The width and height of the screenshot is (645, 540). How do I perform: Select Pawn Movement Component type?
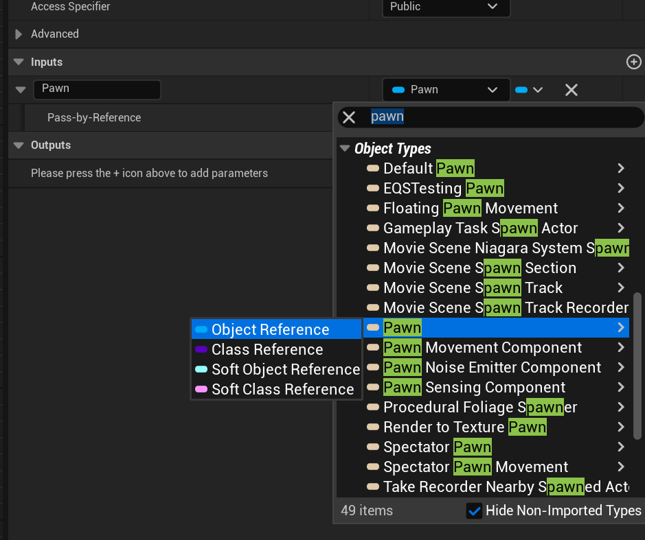tap(482, 348)
